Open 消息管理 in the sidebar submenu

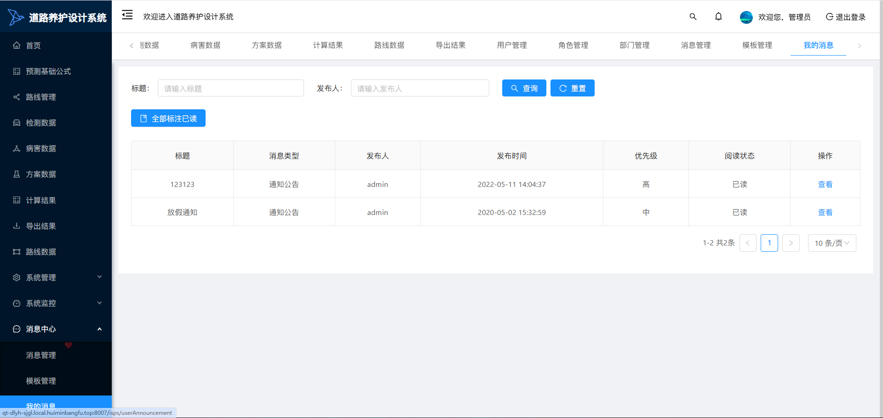(x=41, y=355)
